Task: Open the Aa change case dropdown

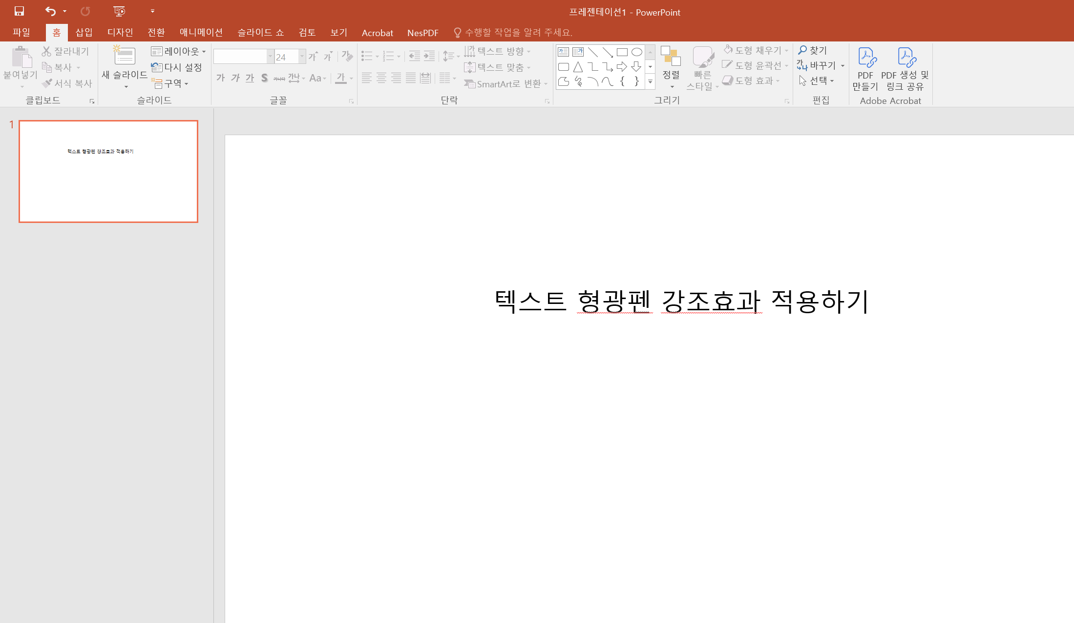Action: (x=317, y=78)
